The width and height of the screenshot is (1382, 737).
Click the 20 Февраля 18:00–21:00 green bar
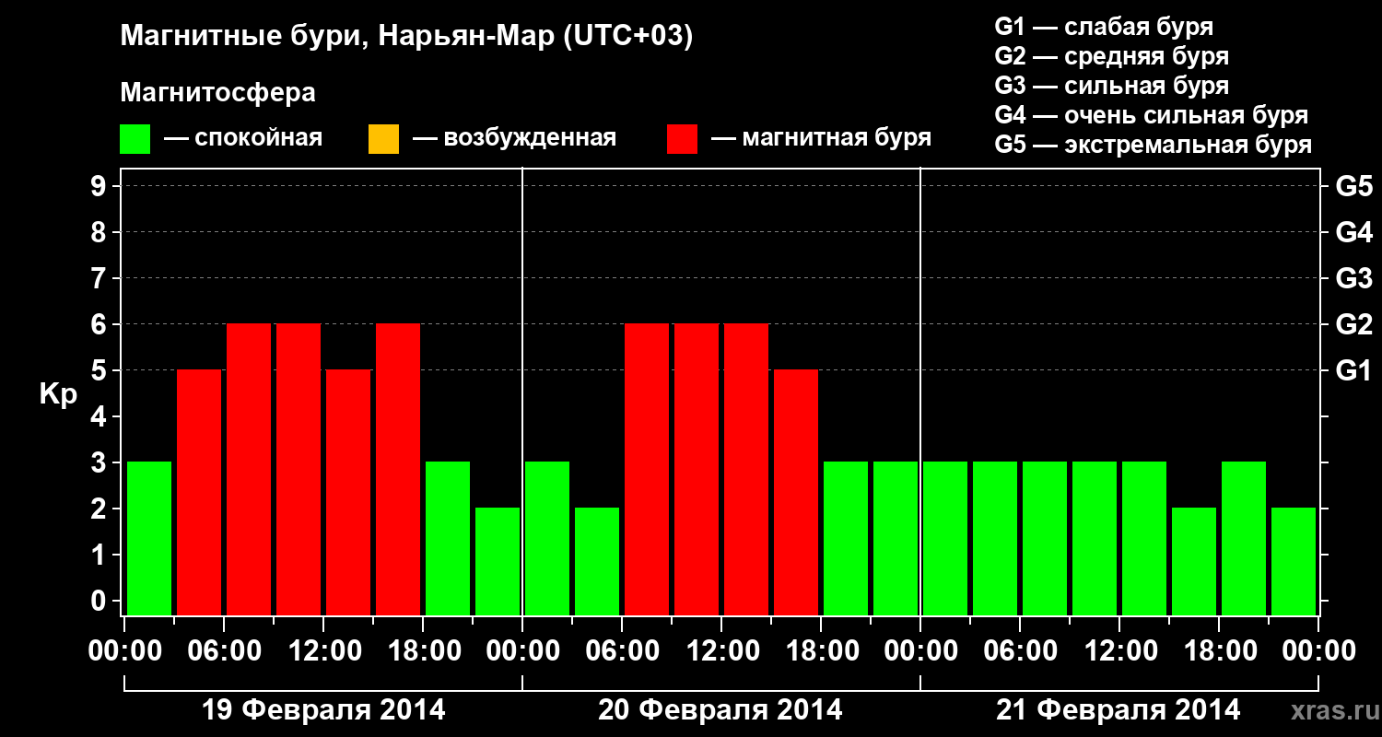(x=846, y=538)
